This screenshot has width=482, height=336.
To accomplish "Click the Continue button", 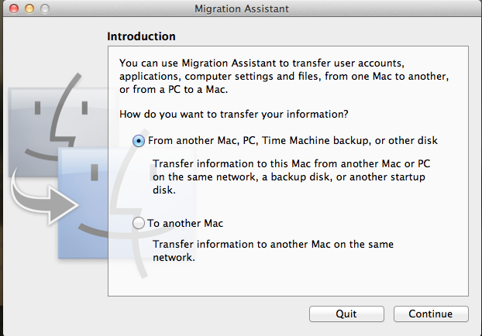I will (431, 314).
